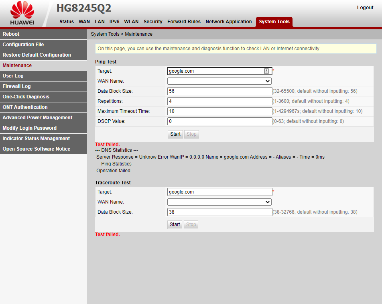Click the 'System Tools > Maintenance' breadcrumb
382x304 pixels.
(122, 34)
